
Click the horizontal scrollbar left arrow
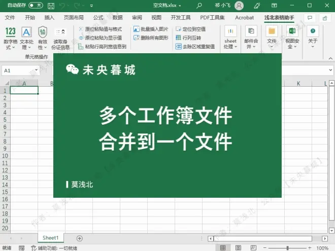click(x=211, y=238)
